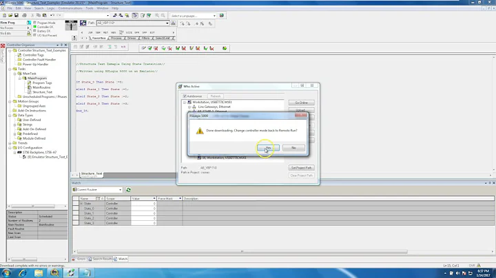The height and width of the screenshot is (278, 496).
Task: Select the Process instruction tab
Action: (116, 39)
